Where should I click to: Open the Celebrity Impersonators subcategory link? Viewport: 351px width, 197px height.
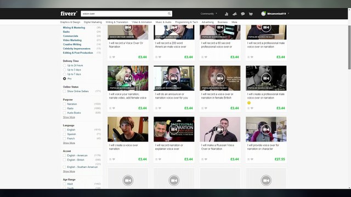77,49
